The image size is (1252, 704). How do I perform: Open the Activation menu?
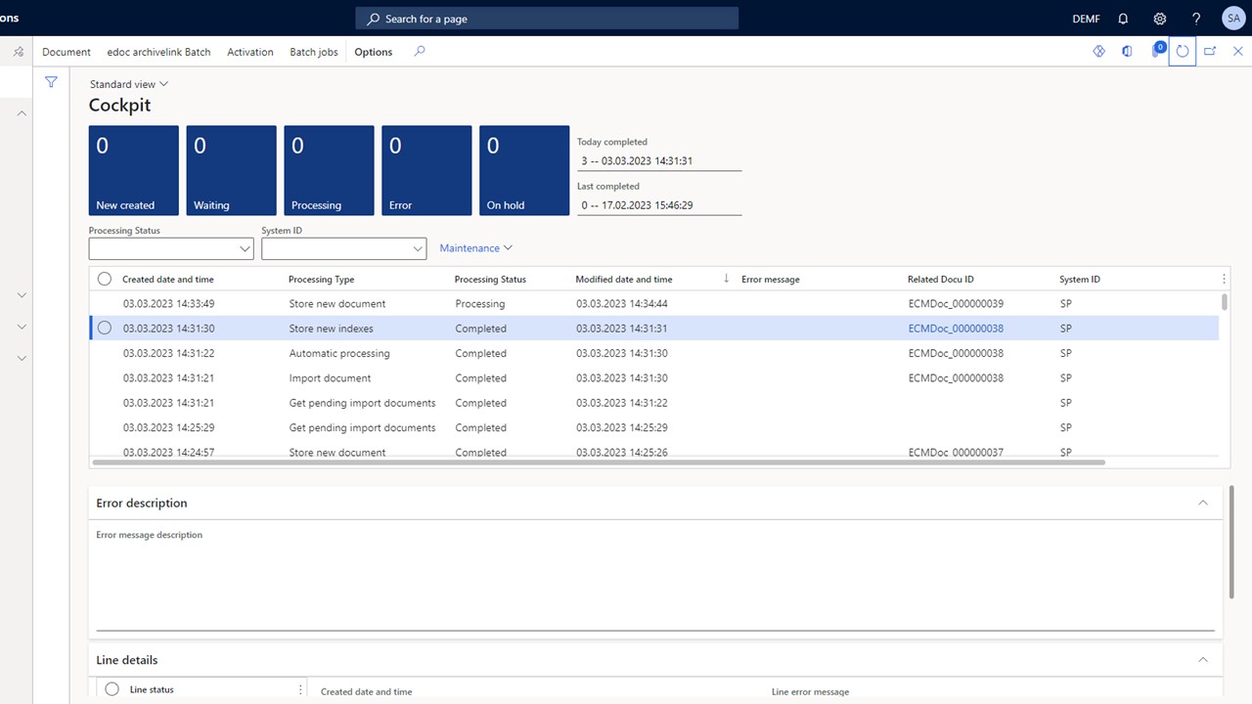click(250, 52)
